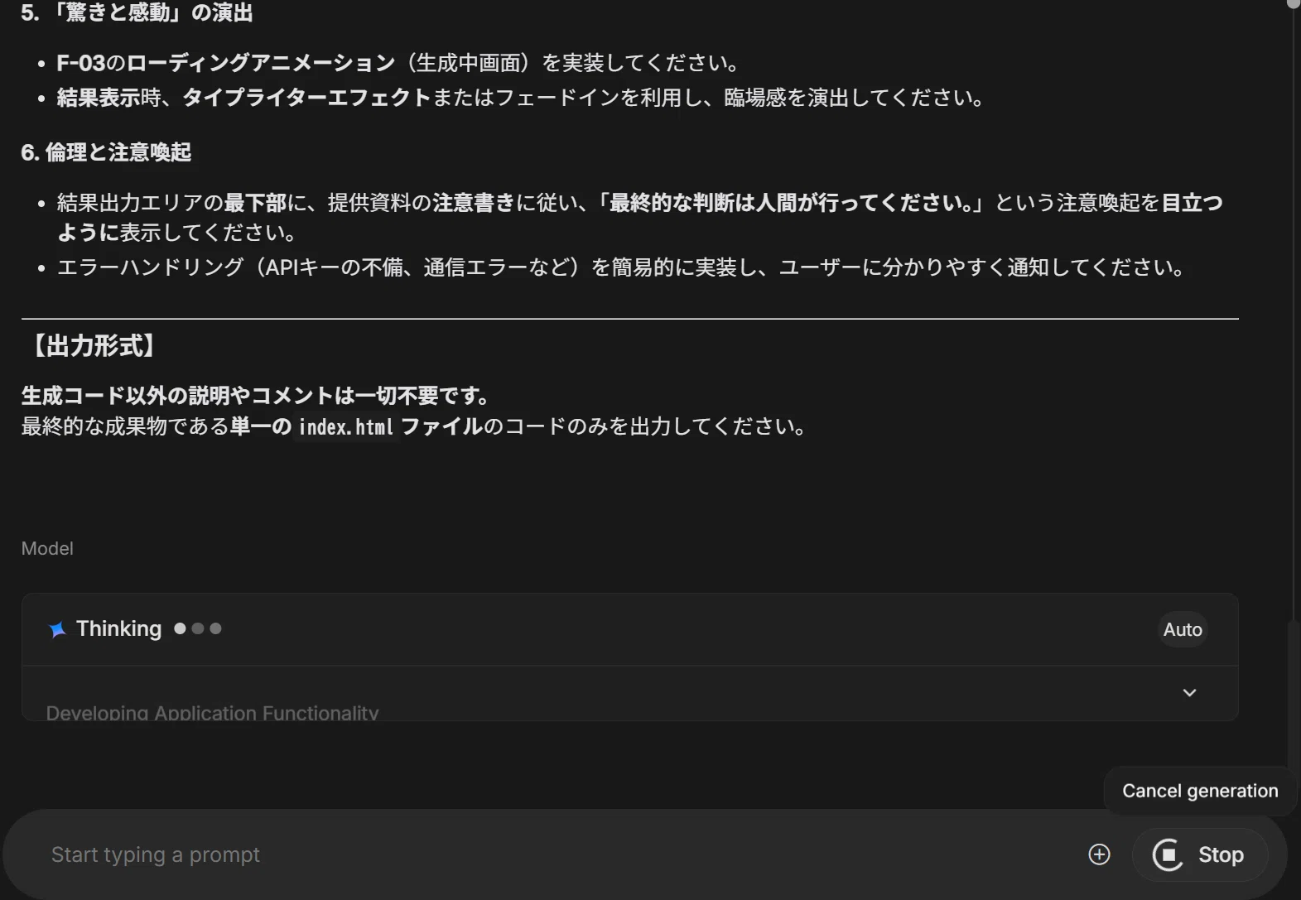
Task: Click the plus icon in prompt bar
Action: point(1099,854)
